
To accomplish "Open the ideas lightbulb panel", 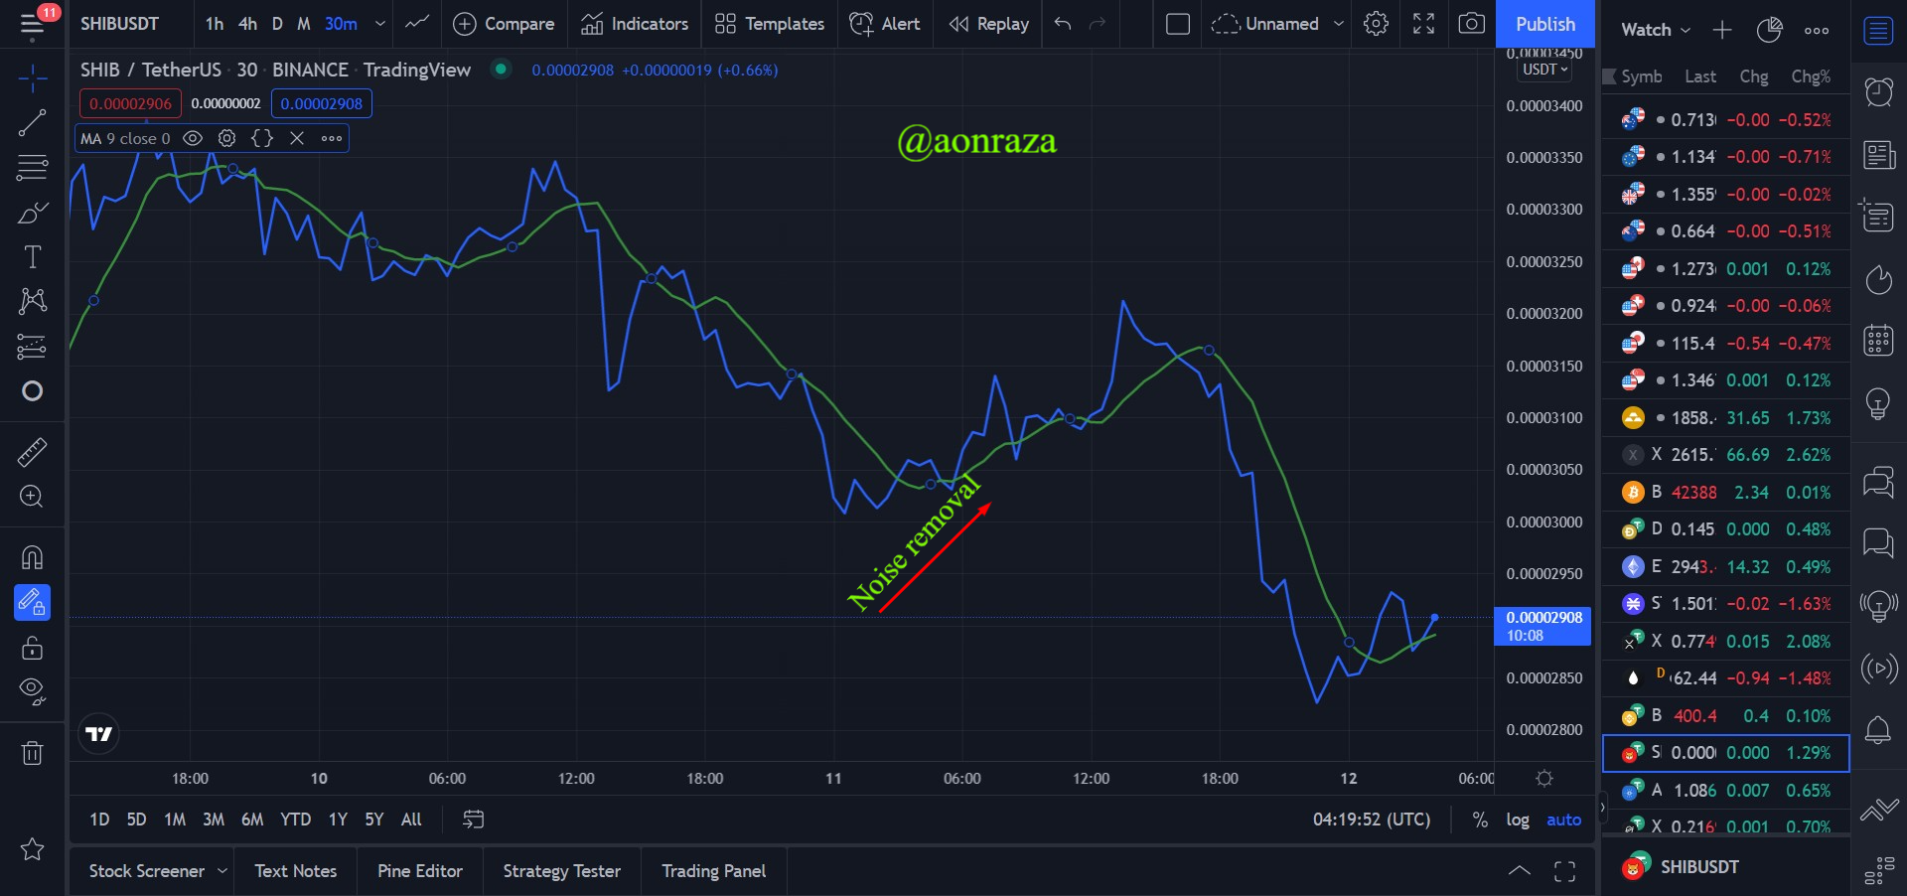I will coord(1878,403).
